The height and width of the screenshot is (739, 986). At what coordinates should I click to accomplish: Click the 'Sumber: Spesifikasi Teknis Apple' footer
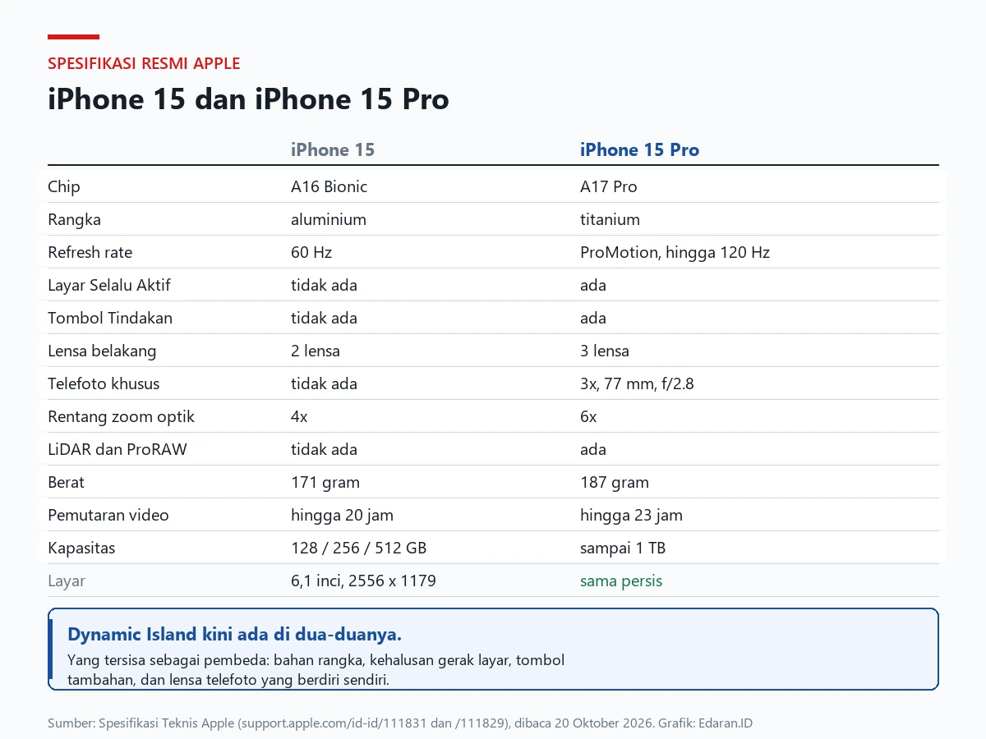(x=400, y=723)
